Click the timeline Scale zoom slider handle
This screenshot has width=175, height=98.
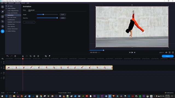[x=14, y=93]
